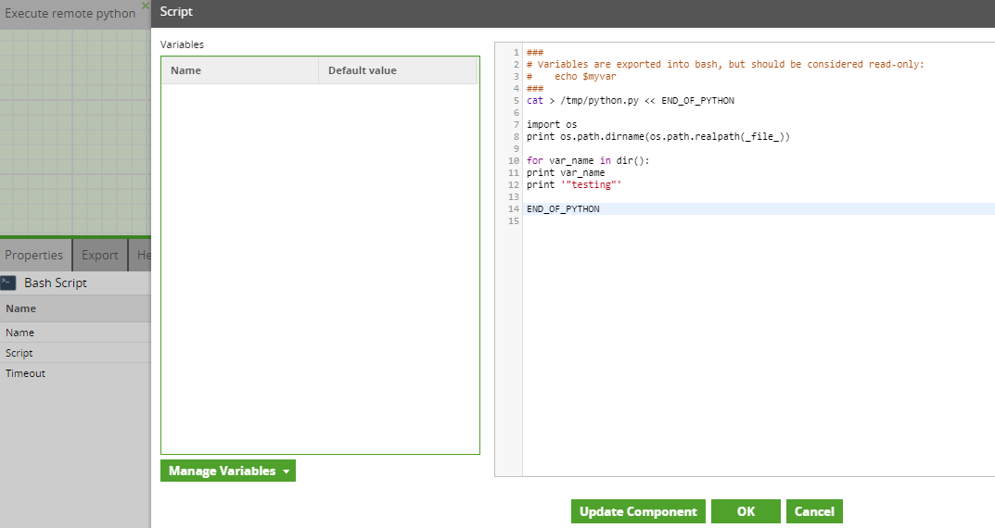This screenshot has width=995, height=528.
Task: Click the print '"testing"' line
Action: coord(574,185)
